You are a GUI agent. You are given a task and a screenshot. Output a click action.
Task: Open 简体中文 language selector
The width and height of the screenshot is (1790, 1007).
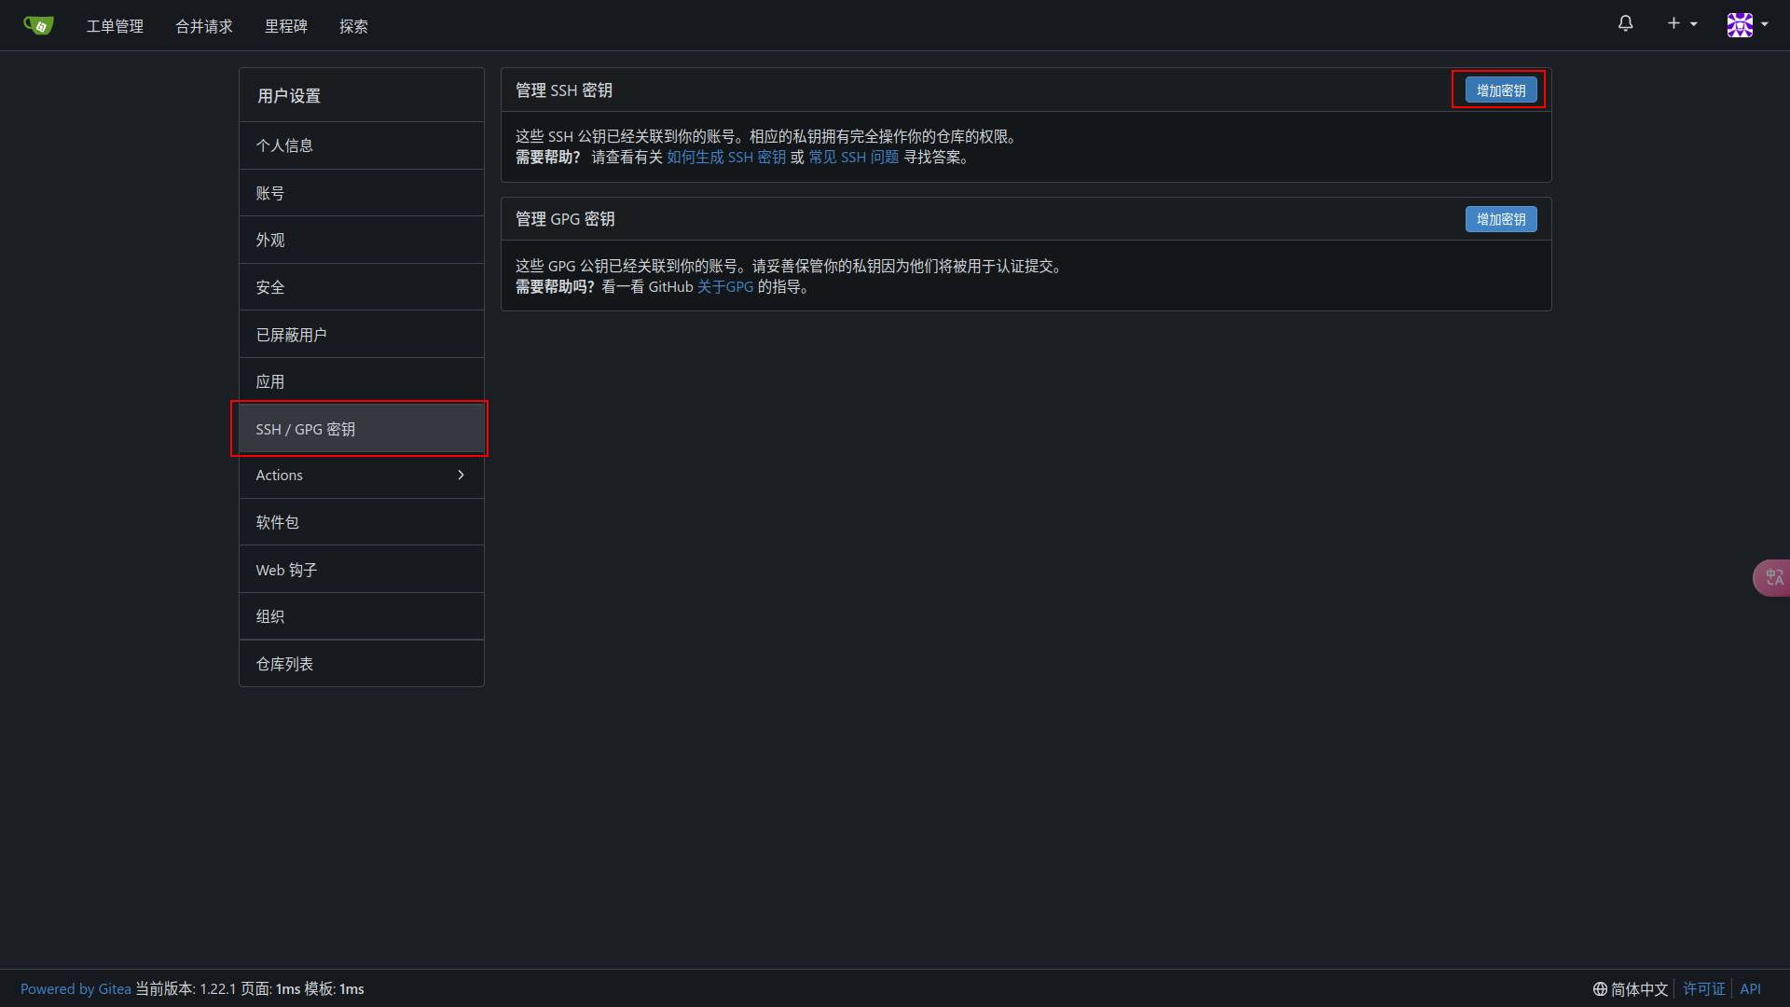coord(1631,989)
